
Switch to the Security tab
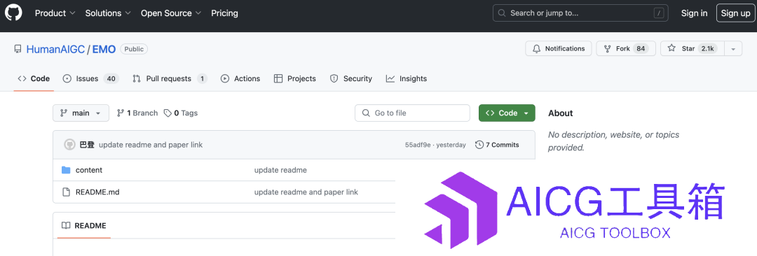coord(351,78)
